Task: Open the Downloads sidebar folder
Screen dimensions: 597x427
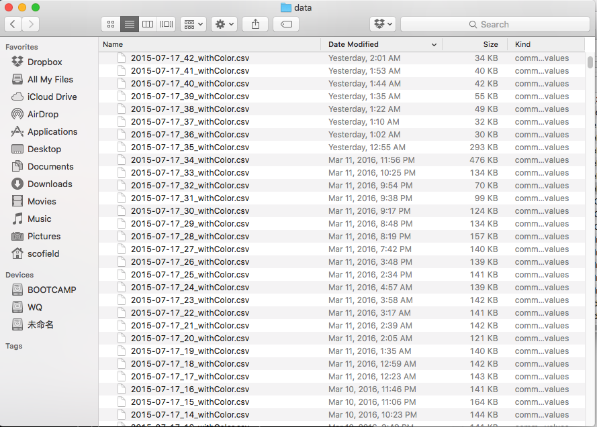Action: (x=50, y=184)
